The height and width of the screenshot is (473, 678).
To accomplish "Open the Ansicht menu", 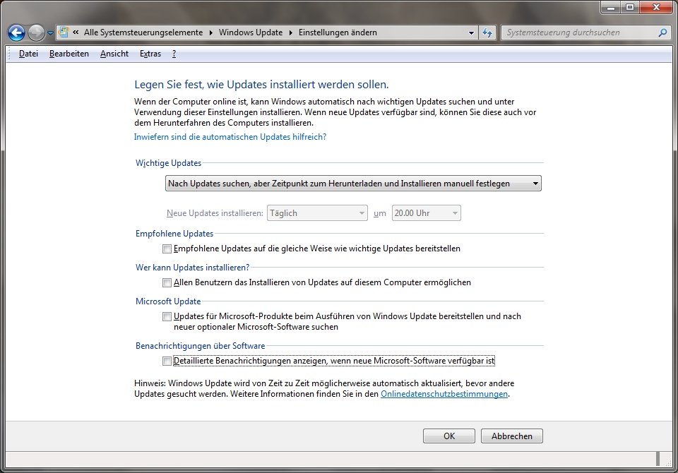I will click(114, 54).
